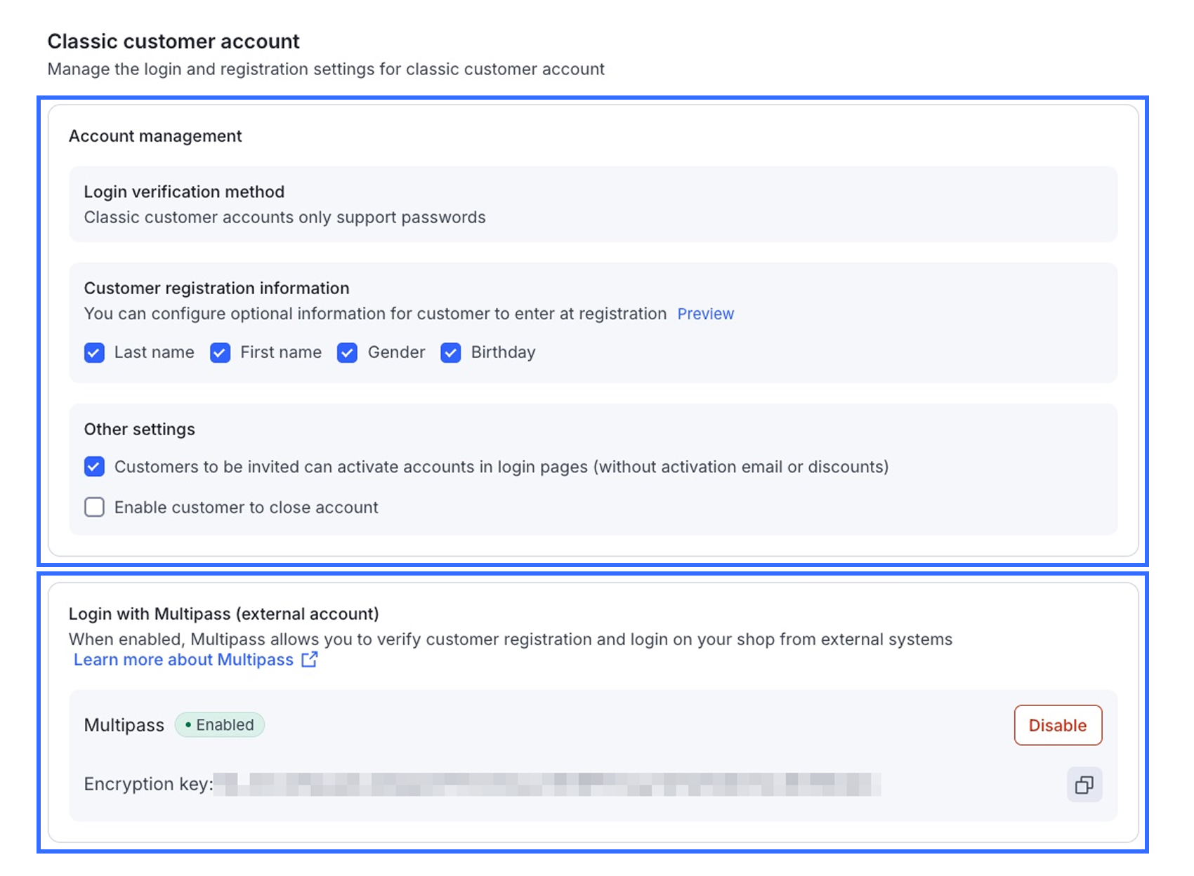Click the Login verification method title

tap(184, 192)
